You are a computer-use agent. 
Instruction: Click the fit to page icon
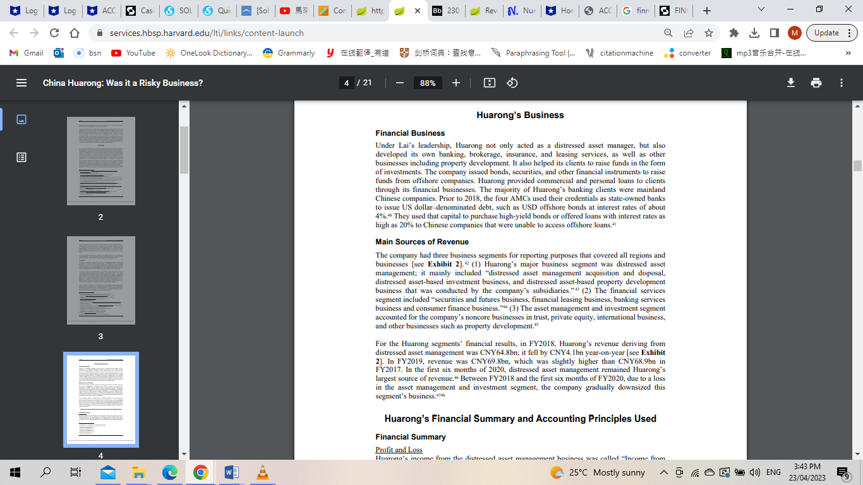pos(489,83)
